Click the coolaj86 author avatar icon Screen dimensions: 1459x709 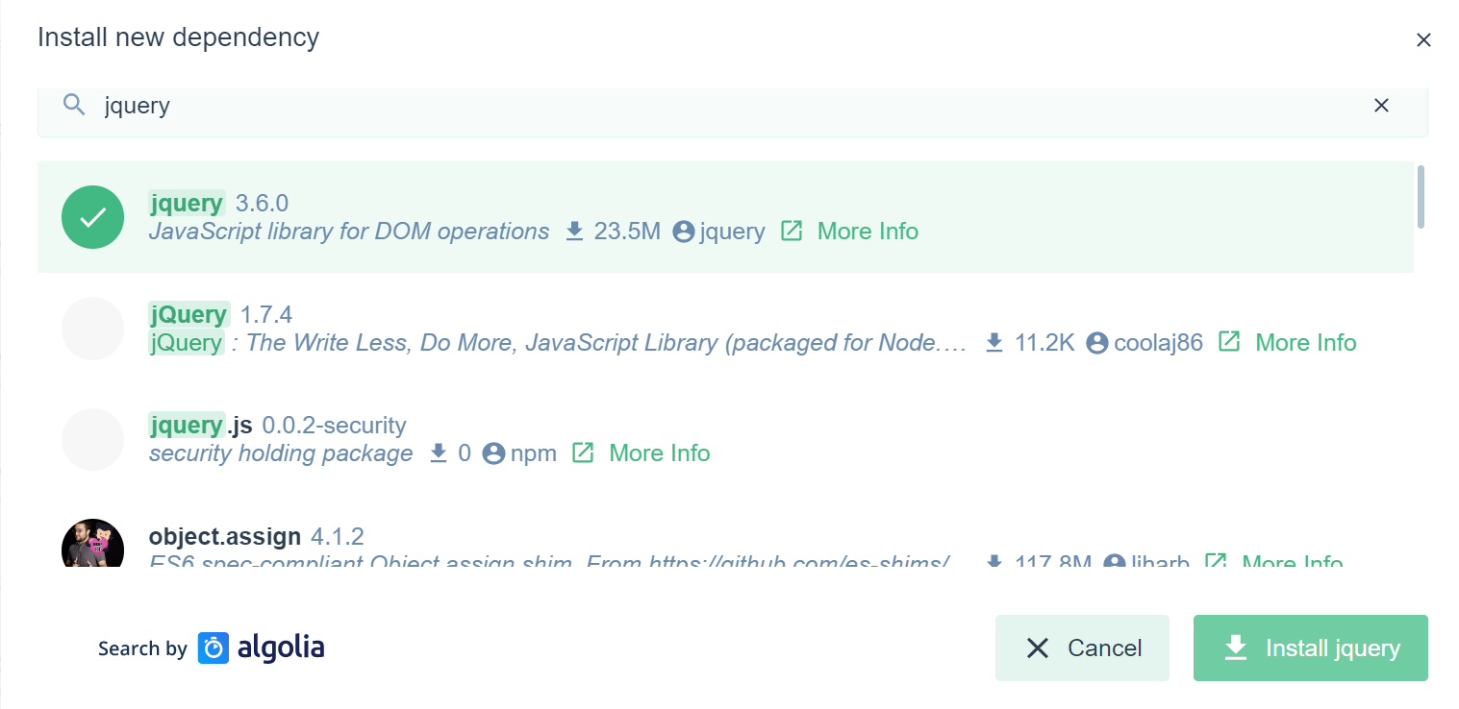click(x=1097, y=343)
